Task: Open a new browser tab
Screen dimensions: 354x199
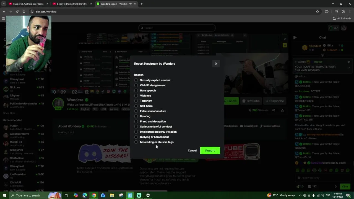Action: pyautogui.click(x=141, y=4)
